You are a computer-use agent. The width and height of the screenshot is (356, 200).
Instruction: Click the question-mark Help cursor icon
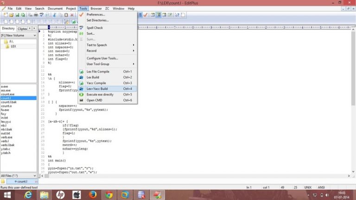(x=177, y=15)
